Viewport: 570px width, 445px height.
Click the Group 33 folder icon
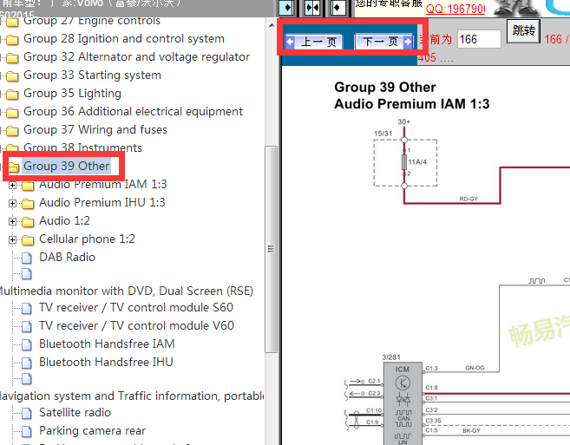(12, 75)
